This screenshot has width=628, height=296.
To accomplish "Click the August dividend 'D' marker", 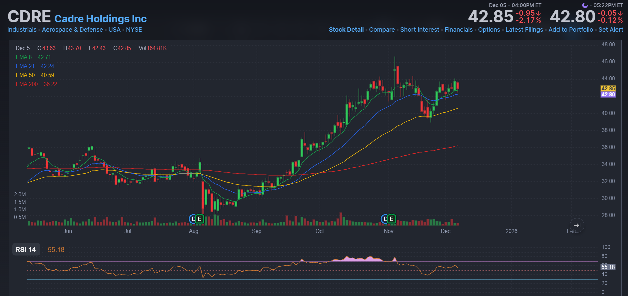I will (193, 219).
